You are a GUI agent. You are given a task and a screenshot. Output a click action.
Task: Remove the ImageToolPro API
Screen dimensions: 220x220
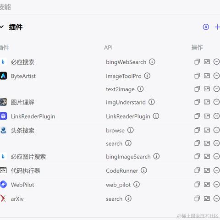(x=216, y=76)
